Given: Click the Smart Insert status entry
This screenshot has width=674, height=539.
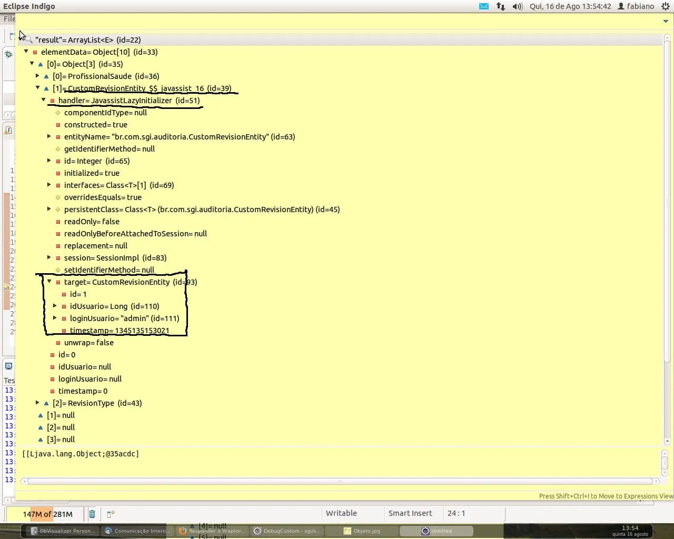Looking at the screenshot, I should tap(410, 513).
